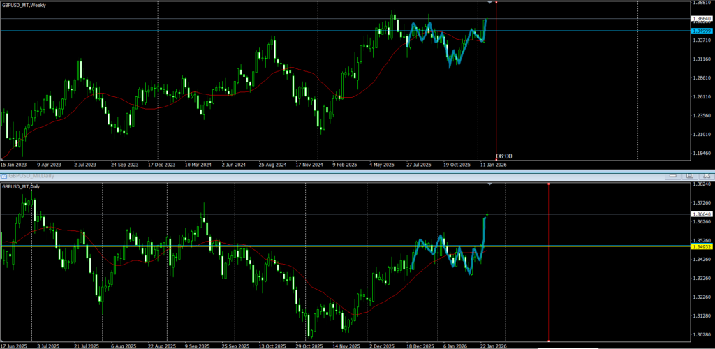Click the 1.36640 price label on daily chart
This screenshot has width=715, height=349.
pos(700,214)
